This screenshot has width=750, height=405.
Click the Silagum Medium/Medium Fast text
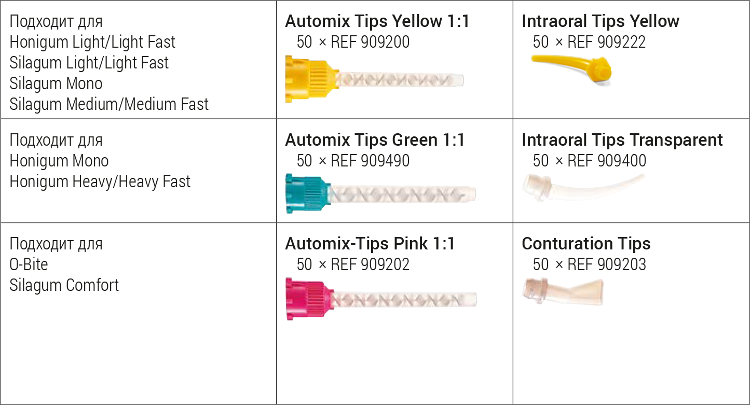(109, 104)
